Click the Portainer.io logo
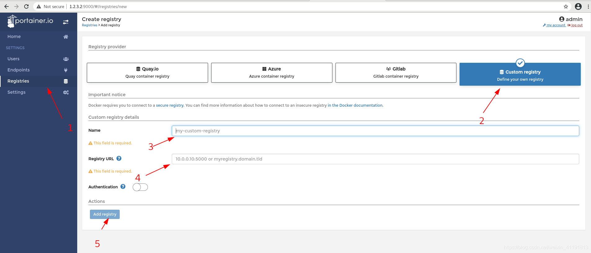The width and height of the screenshot is (591, 253). (x=30, y=21)
